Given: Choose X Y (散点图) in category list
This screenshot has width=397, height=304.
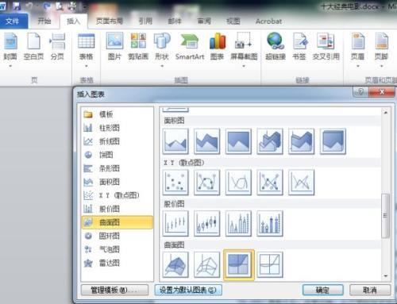Looking at the screenshot, I should pos(118,195).
